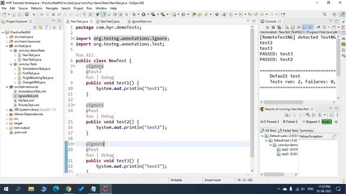This screenshot has width=346, height=194.
Task: Click the toolbar Search magnifier icon
Action: [x=324, y=15]
